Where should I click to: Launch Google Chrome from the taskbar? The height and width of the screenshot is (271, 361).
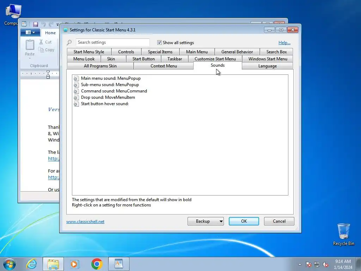click(x=97, y=264)
